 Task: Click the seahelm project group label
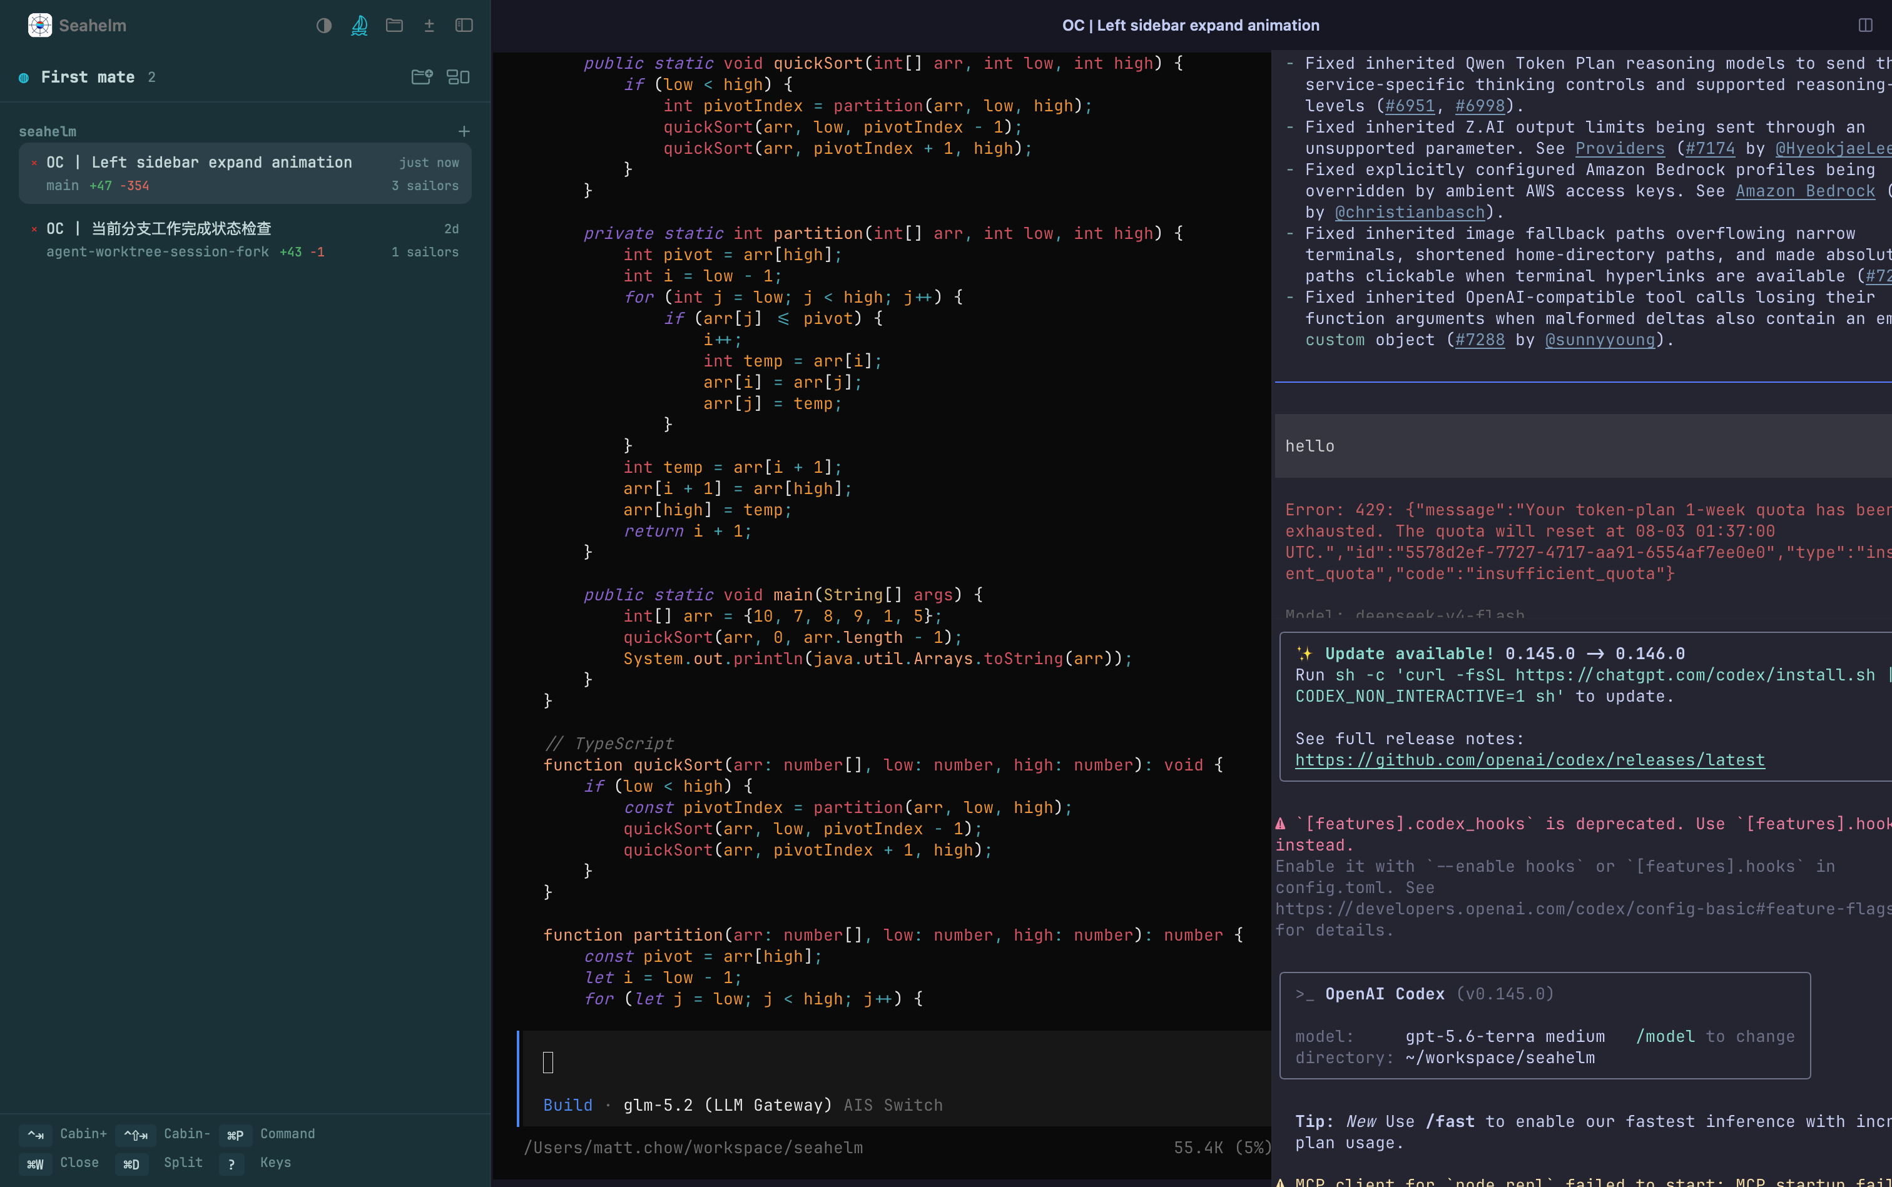coord(47,131)
